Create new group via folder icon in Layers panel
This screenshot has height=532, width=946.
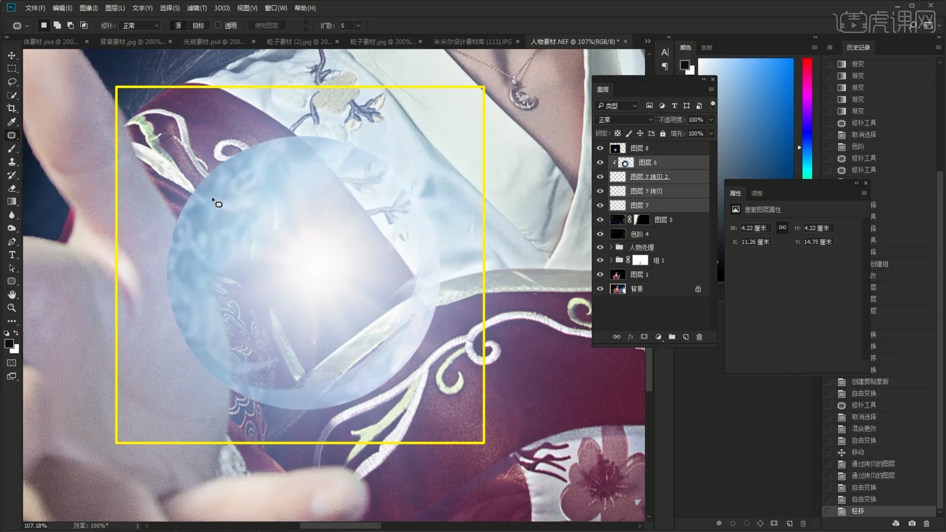[672, 337]
